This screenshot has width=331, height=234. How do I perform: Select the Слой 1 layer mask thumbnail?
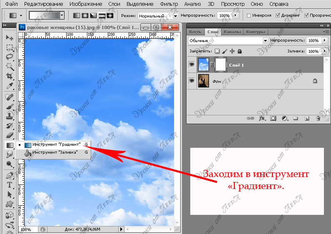tap(221, 65)
